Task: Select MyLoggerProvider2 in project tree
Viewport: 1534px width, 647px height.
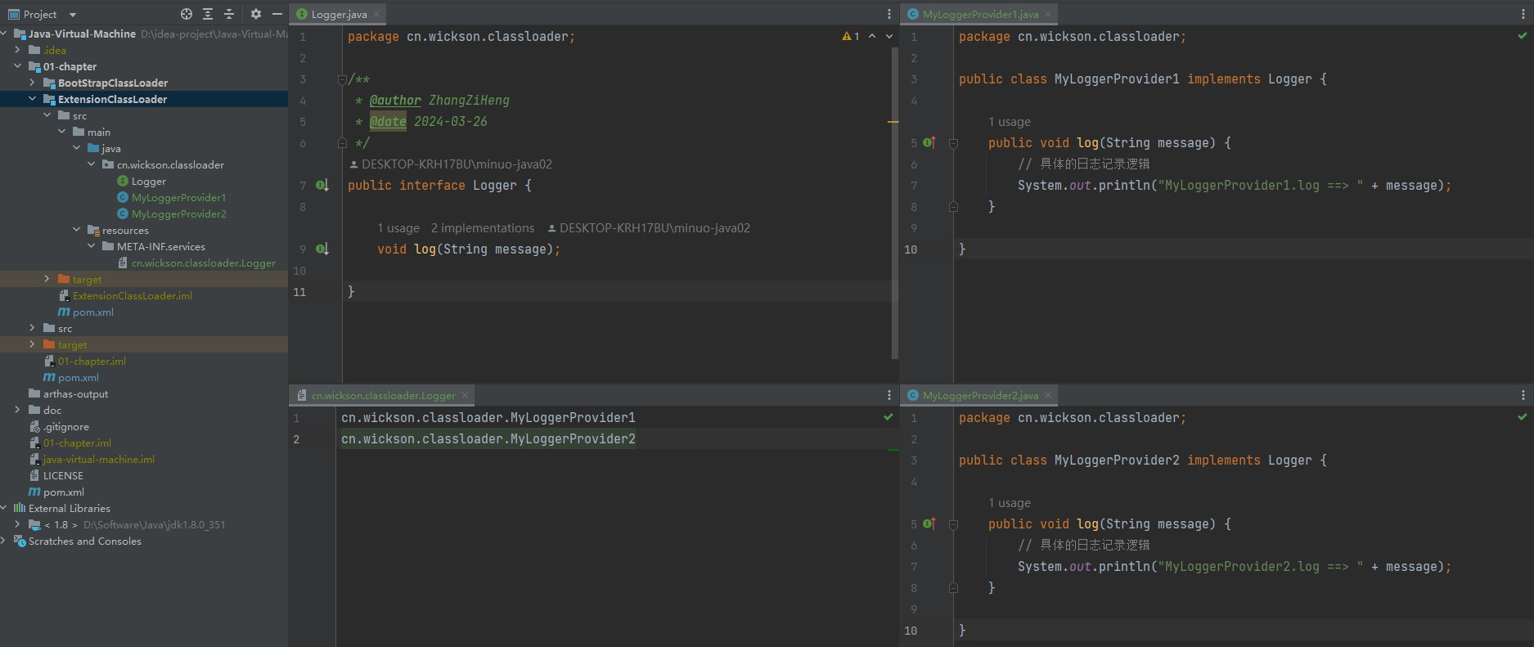Action: tap(178, 213)
